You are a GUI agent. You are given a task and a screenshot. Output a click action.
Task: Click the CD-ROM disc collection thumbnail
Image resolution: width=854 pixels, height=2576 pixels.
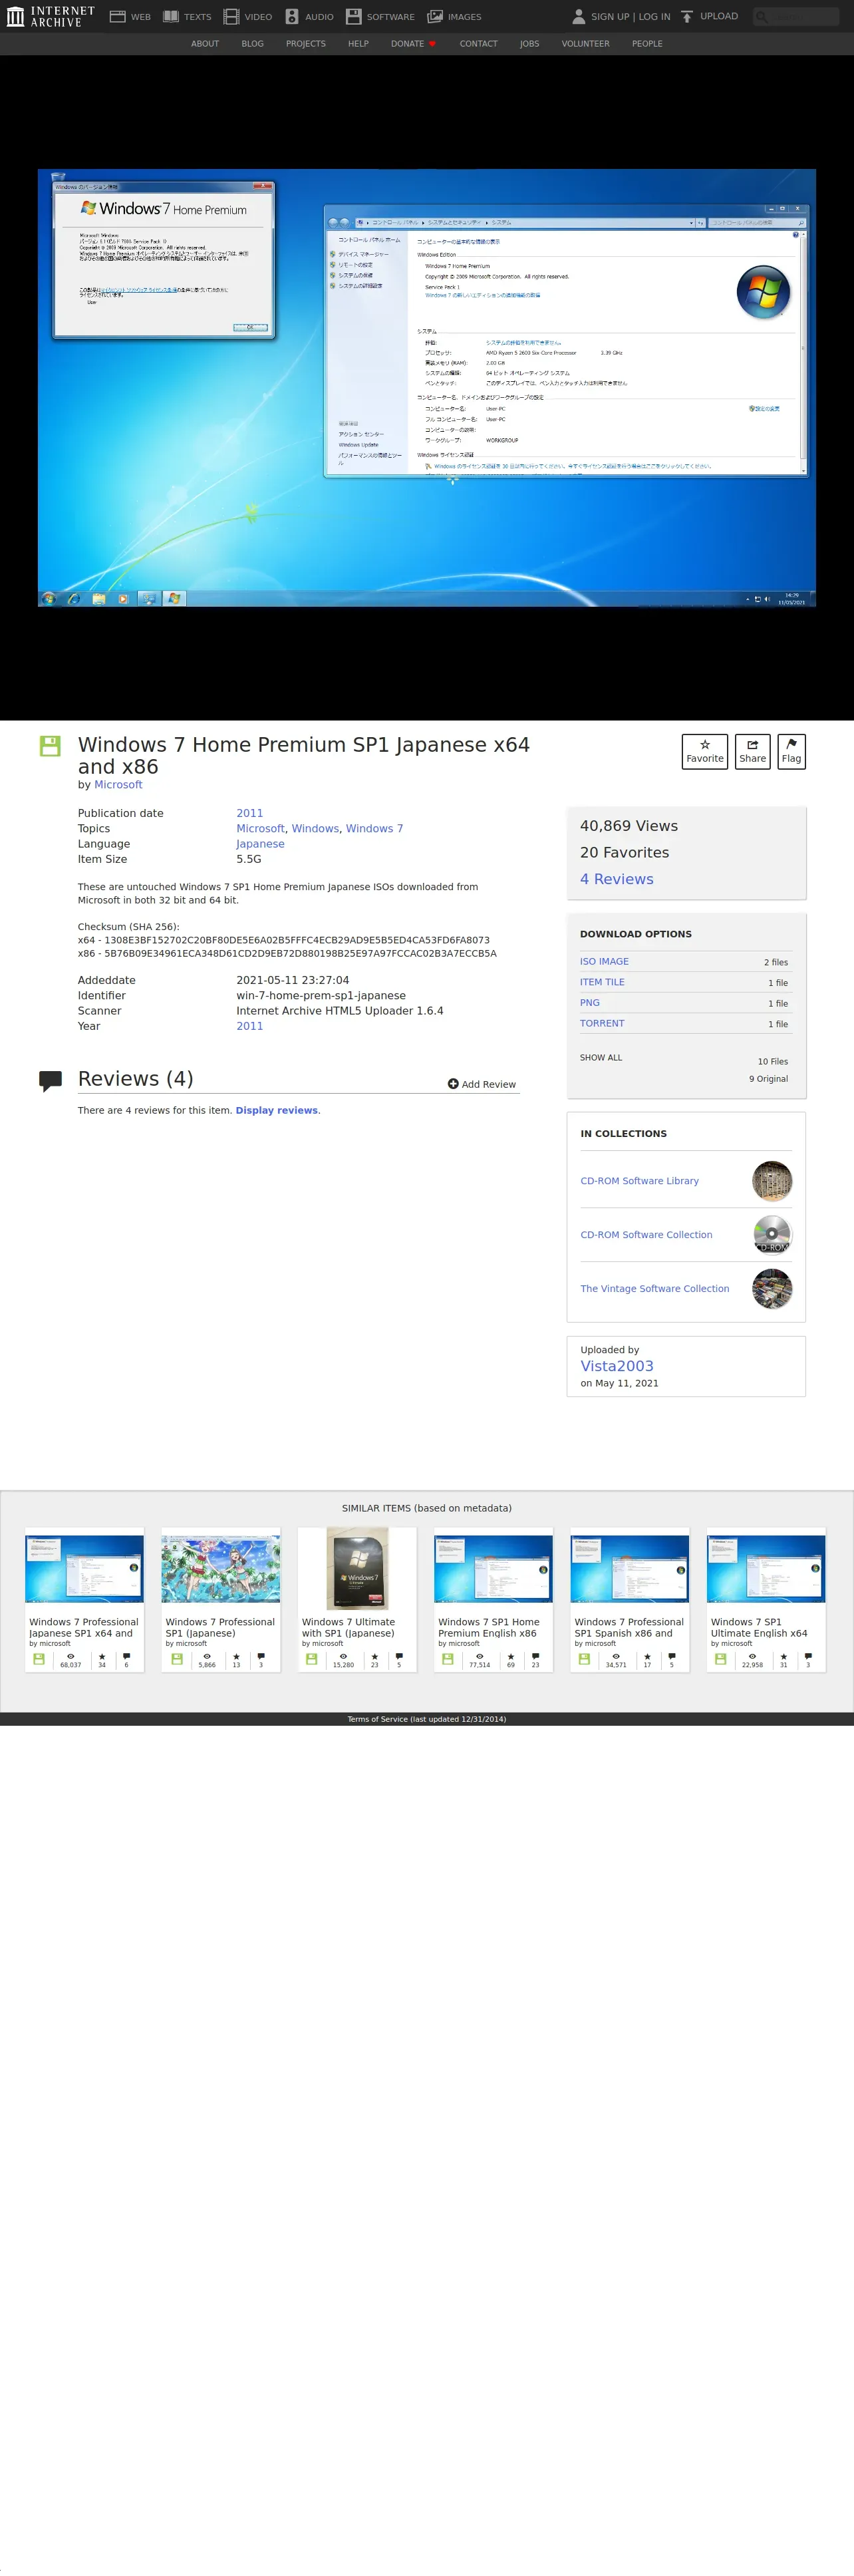[x=772, y=1235]
